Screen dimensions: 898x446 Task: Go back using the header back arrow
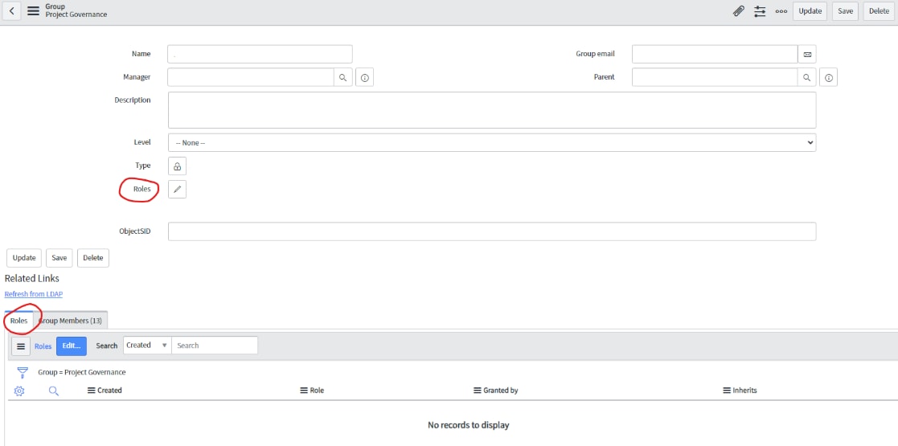[11, 11]
